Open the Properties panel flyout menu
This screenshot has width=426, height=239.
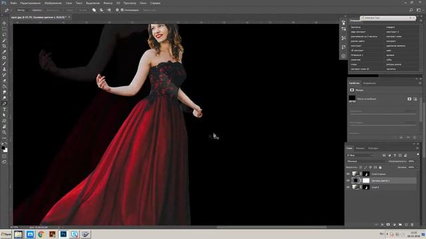pyautogui.click(x=420, y=83)
